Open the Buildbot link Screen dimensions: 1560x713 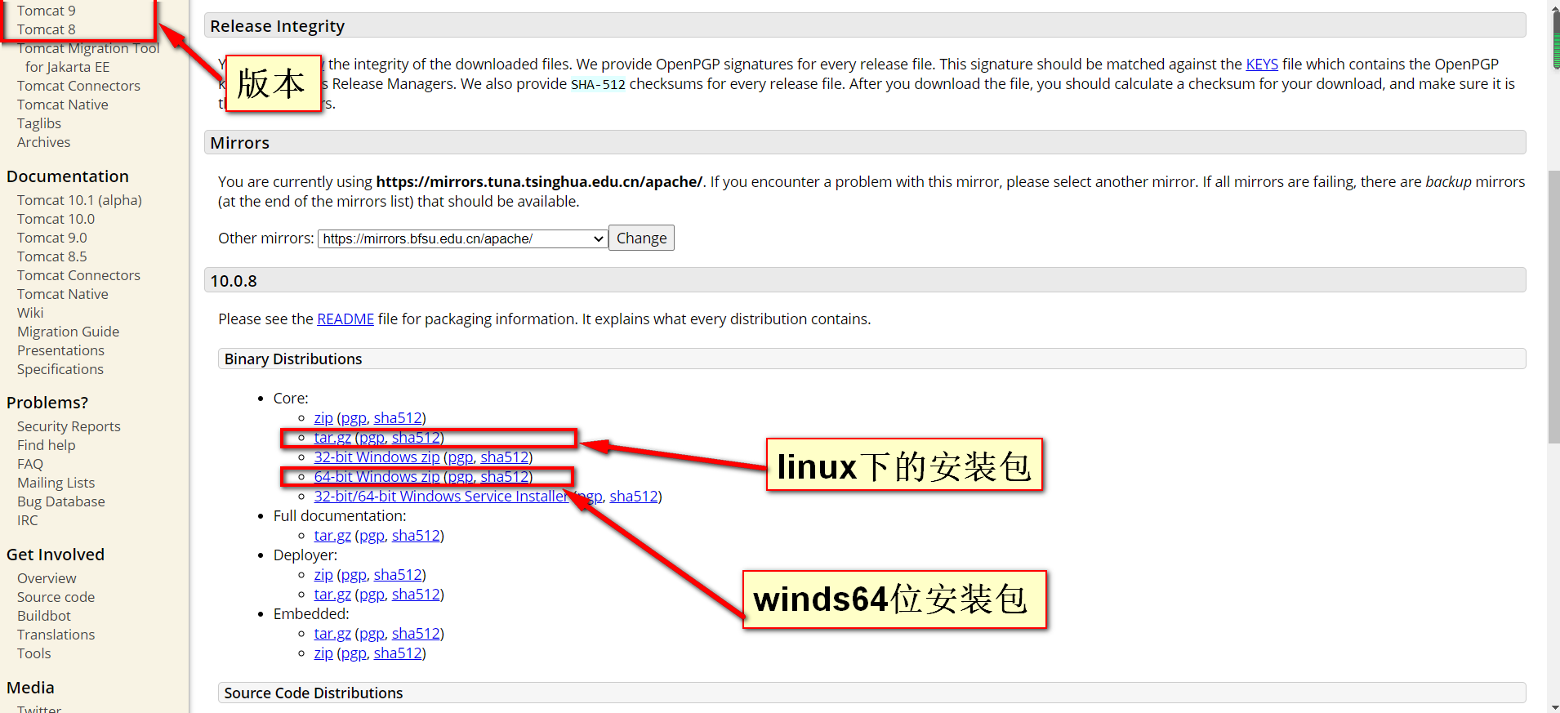pyautogui.click(x=44, y=616)
